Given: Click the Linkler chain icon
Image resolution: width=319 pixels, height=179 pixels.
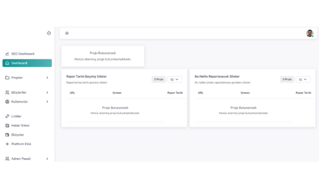Looking at the screenshot, I should click(x=7, y=116).
